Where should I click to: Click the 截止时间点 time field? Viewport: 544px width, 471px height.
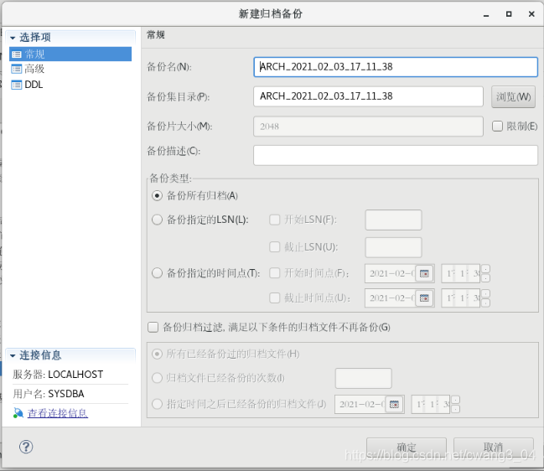[x=461, y=298]
